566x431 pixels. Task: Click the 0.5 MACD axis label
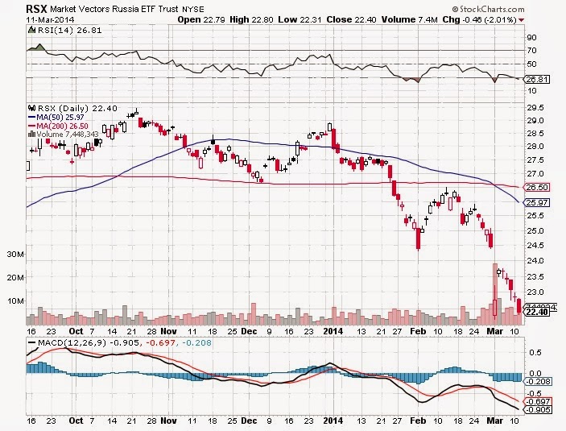coord(535,352)
